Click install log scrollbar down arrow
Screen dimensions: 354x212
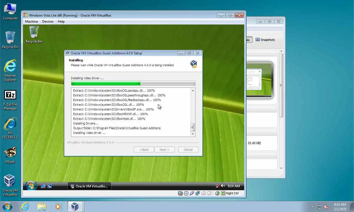pyautogui.click(x=193, y=134)
